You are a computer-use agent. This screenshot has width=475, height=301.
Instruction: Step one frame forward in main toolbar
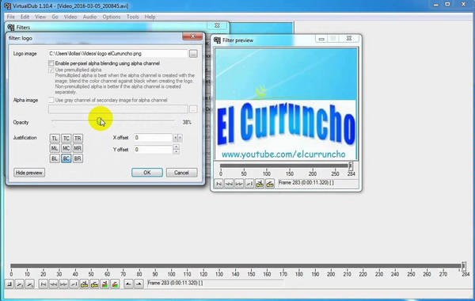(63, 284)
